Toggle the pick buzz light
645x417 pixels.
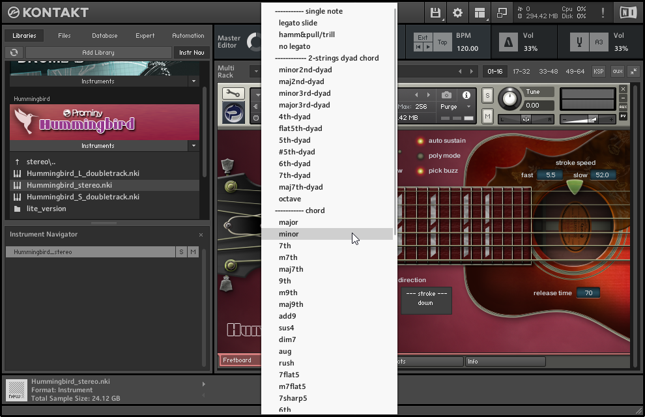[420, 171]
